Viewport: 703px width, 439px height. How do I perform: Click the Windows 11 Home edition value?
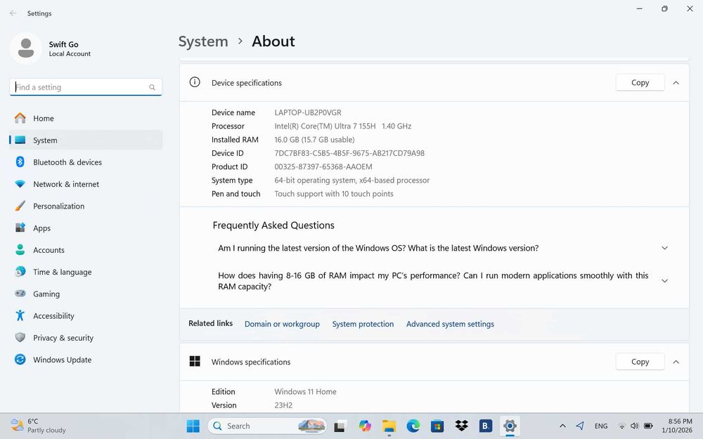pyautogui.click(x=305, y=391)
